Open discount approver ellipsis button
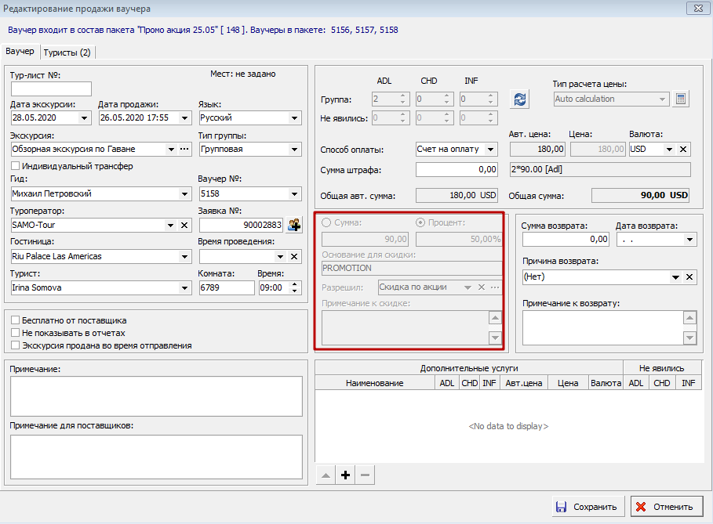Image resolution: width=713 pixels, height=524 pixels. pyautogui.click(x=495, y=287)
